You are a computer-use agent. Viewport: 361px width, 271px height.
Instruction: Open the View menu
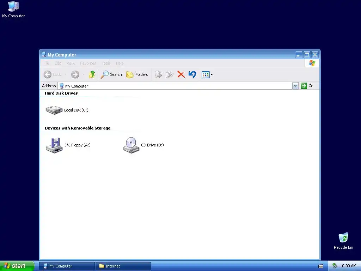(x=71, y=63)
